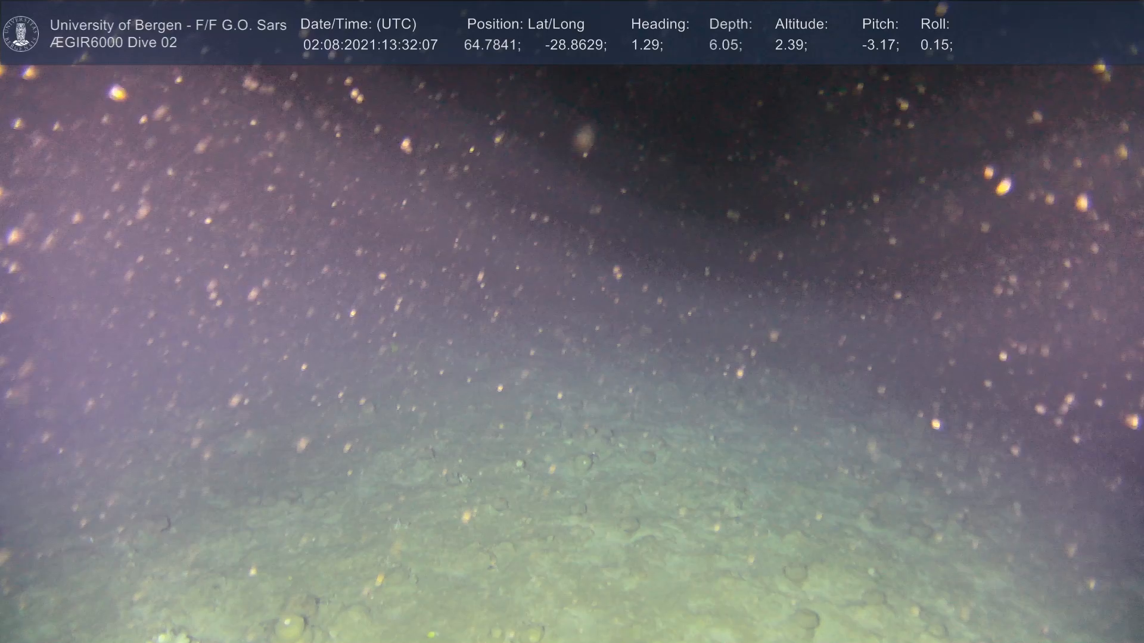Click the Heading: label

click(x=660, y=24)
